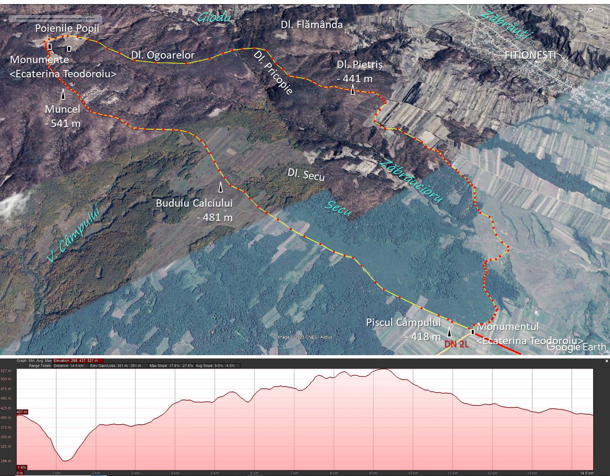Click the Elevation min/avg/max readout
Viewport: 610px width, 476px height.
click(78, 360)
